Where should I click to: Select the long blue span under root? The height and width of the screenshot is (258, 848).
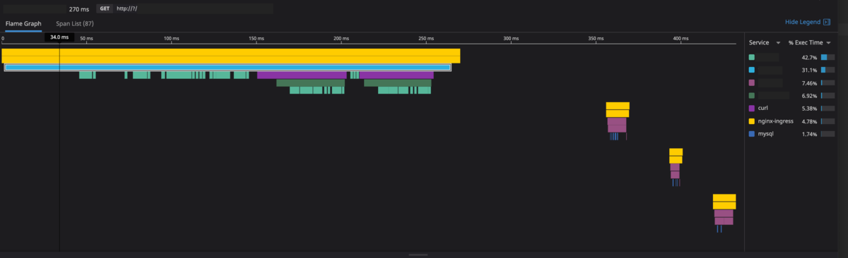[227, 67]
